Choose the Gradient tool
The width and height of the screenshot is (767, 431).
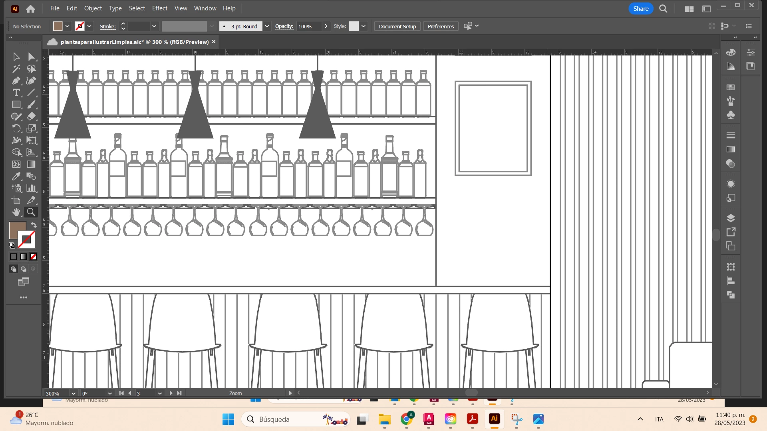click(x=31, y=164)
